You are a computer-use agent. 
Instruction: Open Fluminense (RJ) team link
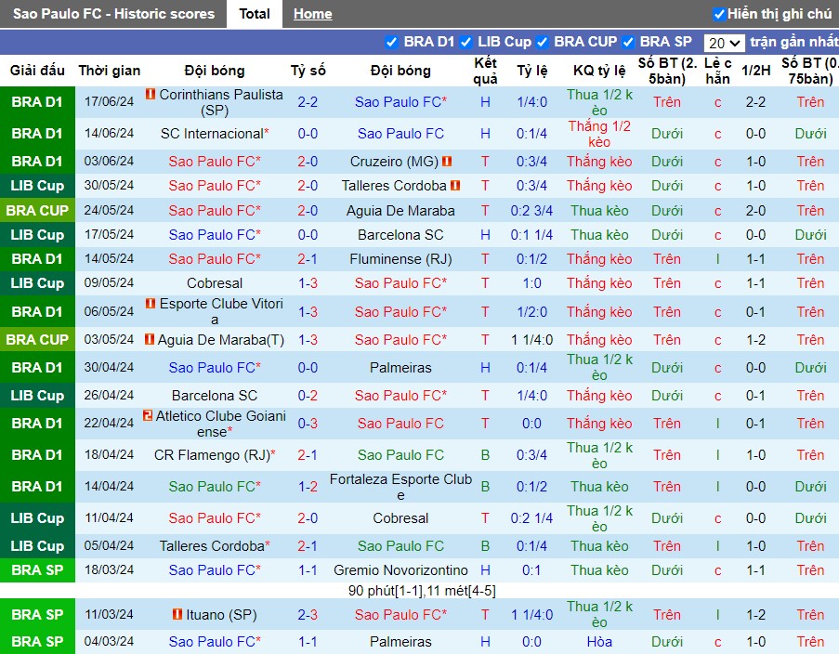click(x=400, y=259)
